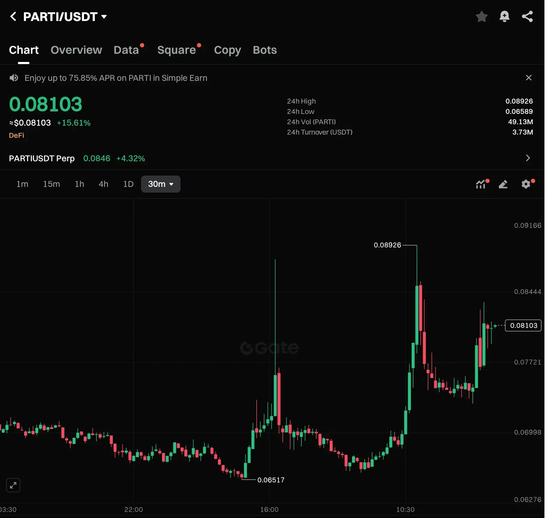Click the 10:30 time axis label
The height and width of the screenshot is (518, 548).
[405, 509]
